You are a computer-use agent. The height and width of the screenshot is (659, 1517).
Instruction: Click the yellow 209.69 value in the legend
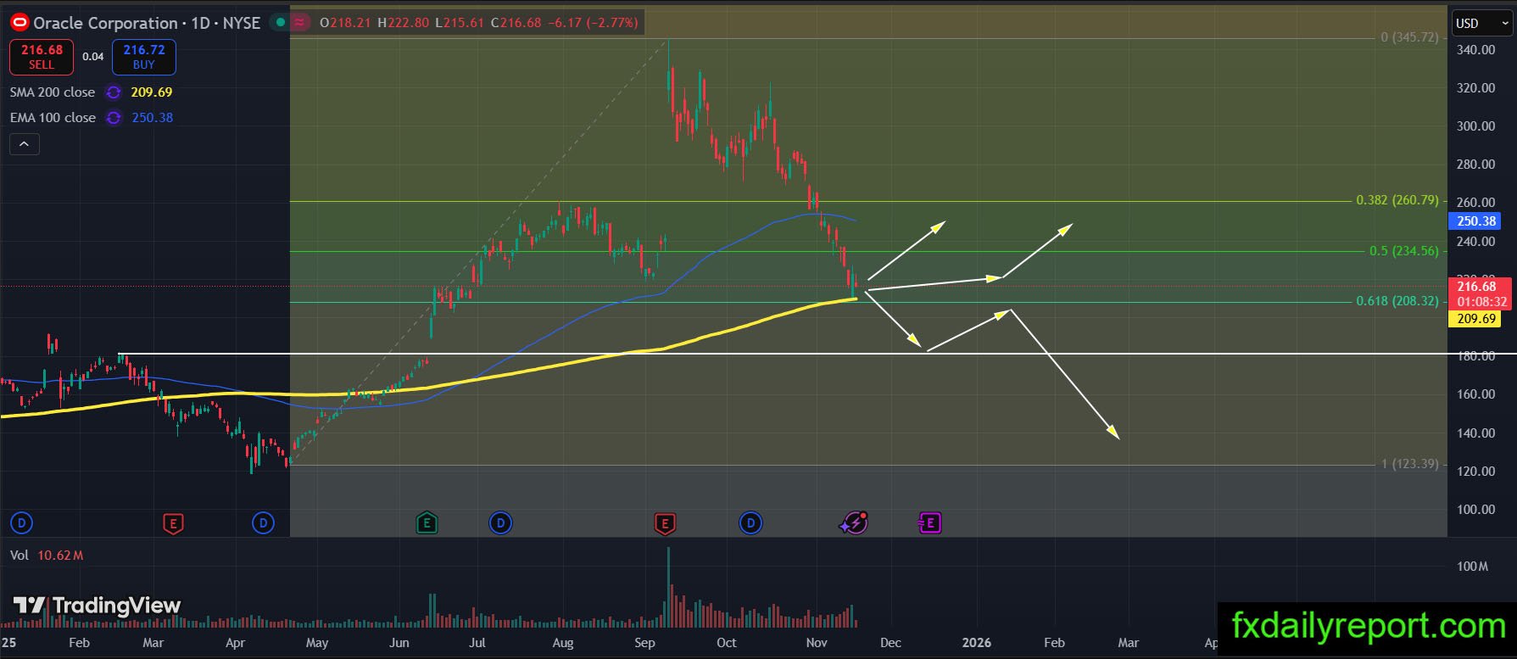pos(152,92)
